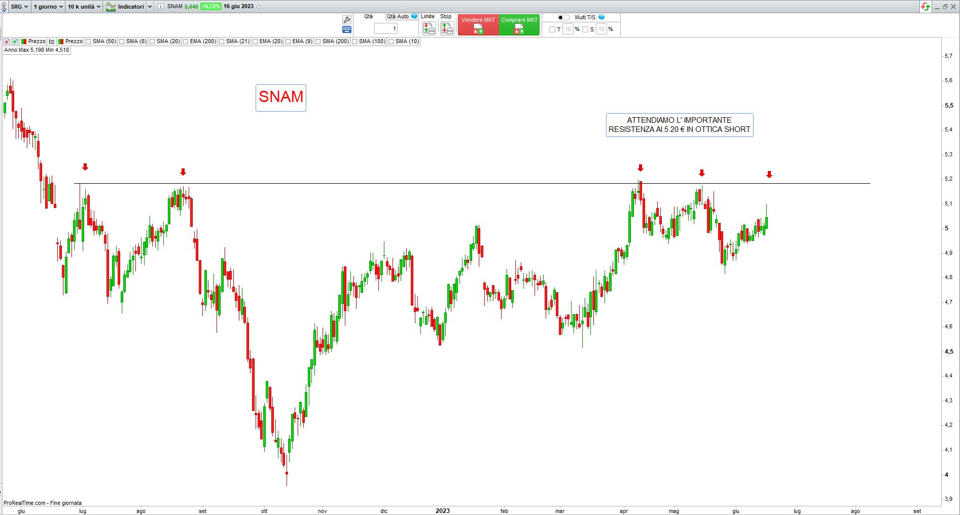Click the blue keyboard icon
Screen dimensions: 960x515
click(347, 29)
